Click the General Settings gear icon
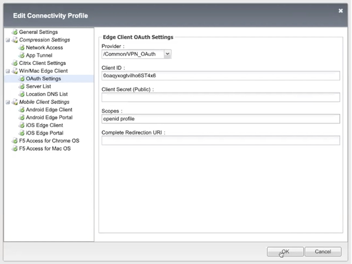Image resolution: width=352 pixels, height=264 pixels. pos(15,32)
